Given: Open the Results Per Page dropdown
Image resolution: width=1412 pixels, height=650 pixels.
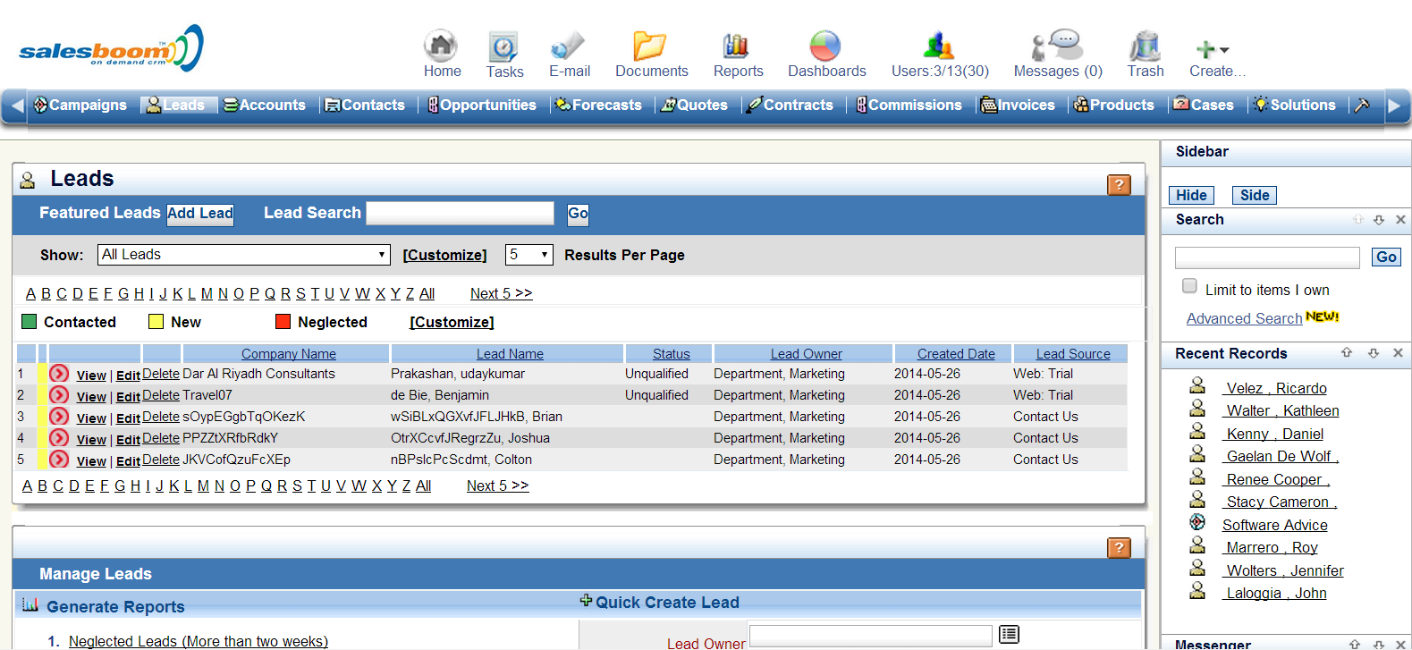Looking at the screenshot, I should [529, 255].
